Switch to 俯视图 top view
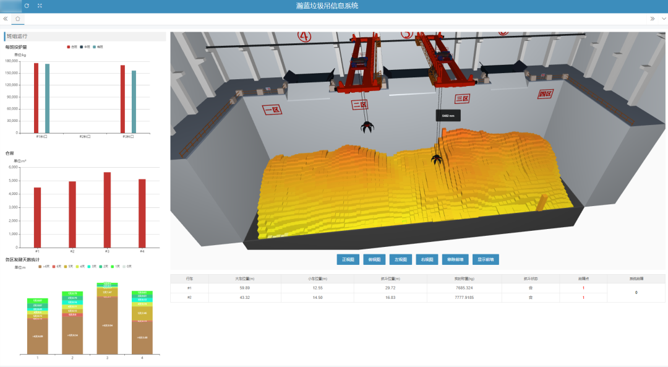 pyautogui.click(x=374, y=259)
